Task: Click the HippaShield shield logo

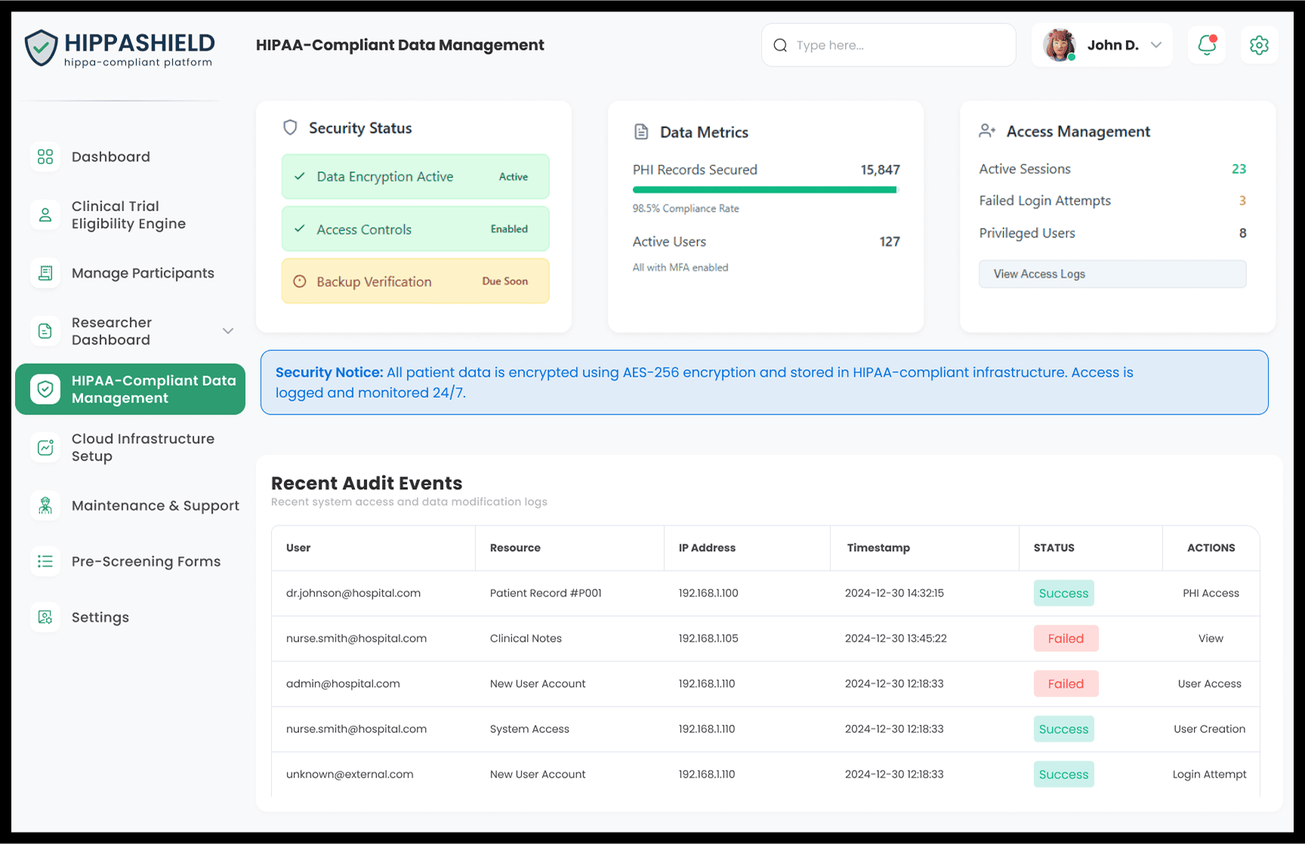Action: point(41,48)
